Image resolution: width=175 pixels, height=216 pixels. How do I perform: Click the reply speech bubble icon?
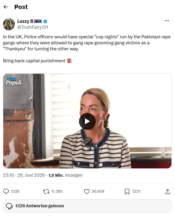[6, 191]
